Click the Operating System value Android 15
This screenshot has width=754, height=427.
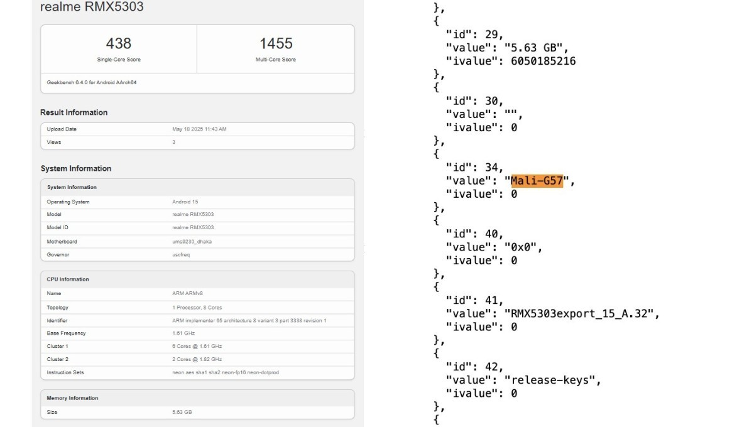185,202
